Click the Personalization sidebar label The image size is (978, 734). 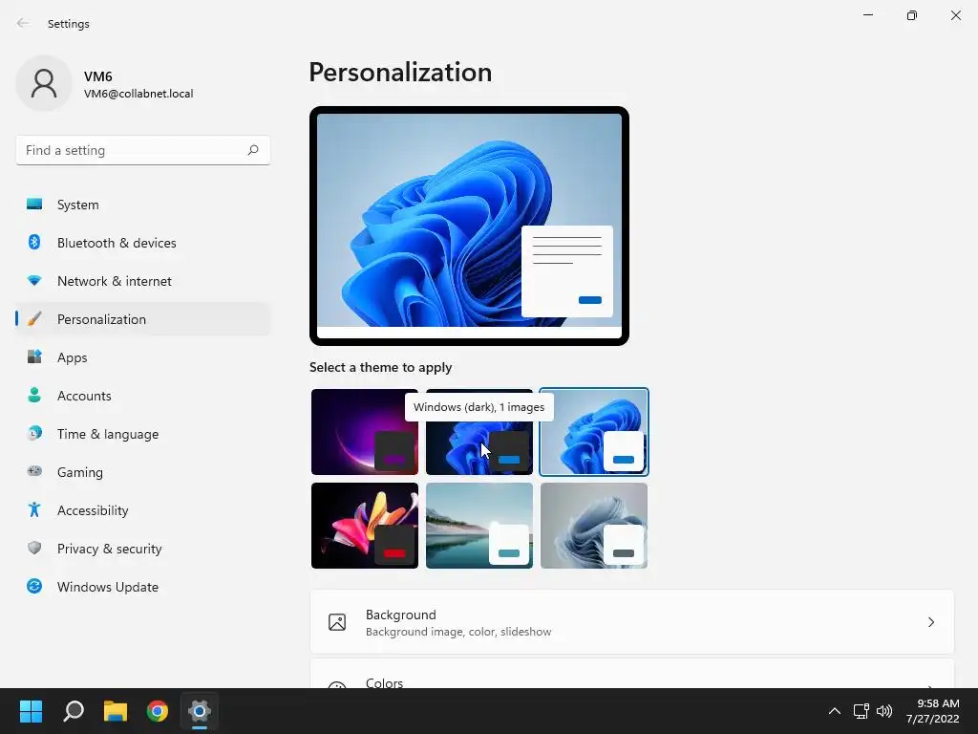click(x=101, y=319)
